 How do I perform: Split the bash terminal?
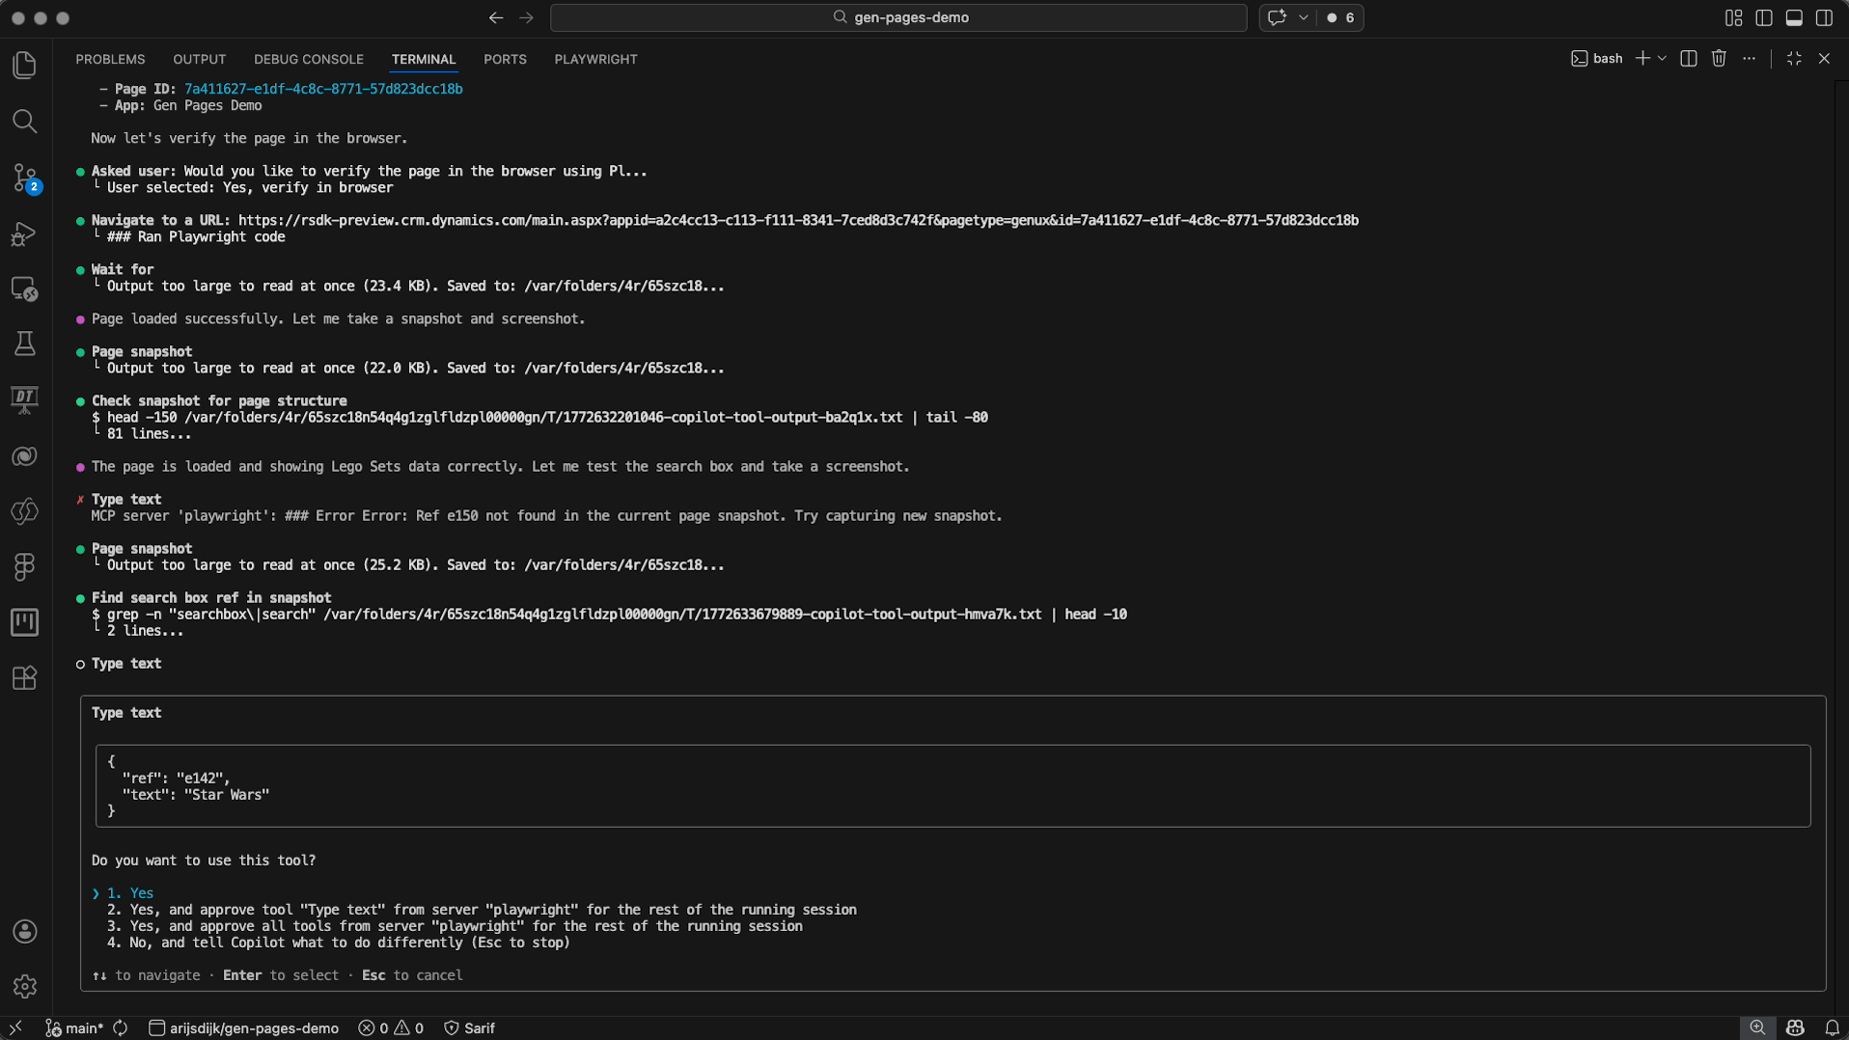1688,58
